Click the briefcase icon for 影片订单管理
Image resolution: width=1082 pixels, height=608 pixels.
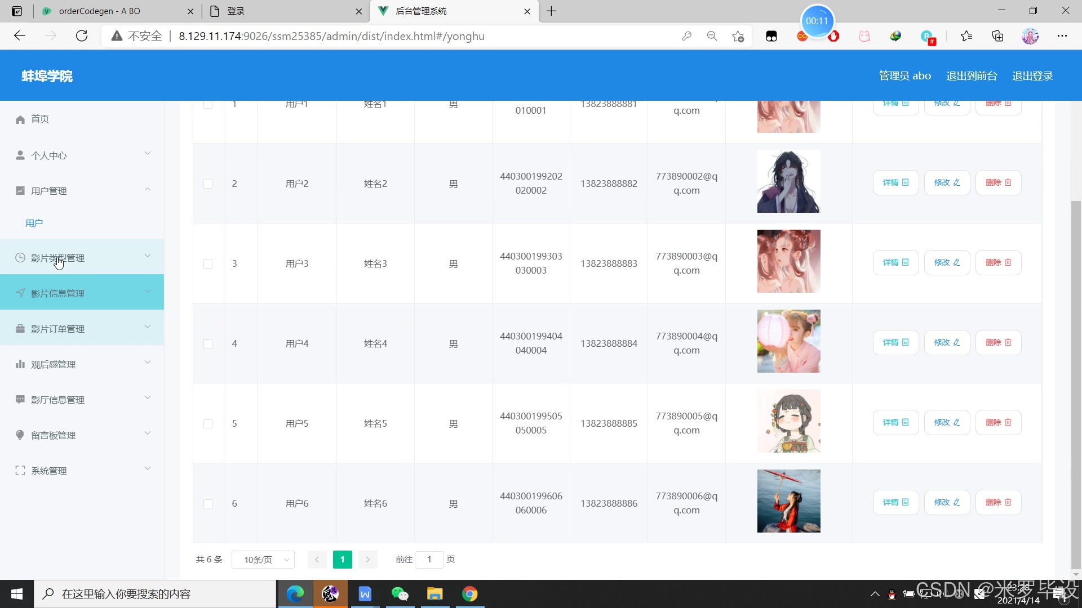(x=20, y=329)
